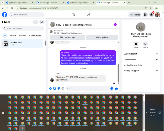Open the install app icon in address bar

[146, 8]
